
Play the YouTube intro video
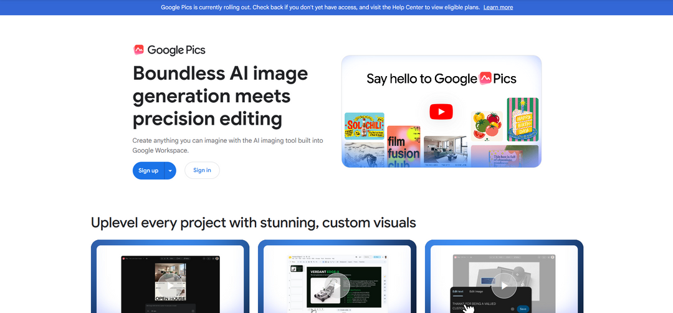(441, 112)
